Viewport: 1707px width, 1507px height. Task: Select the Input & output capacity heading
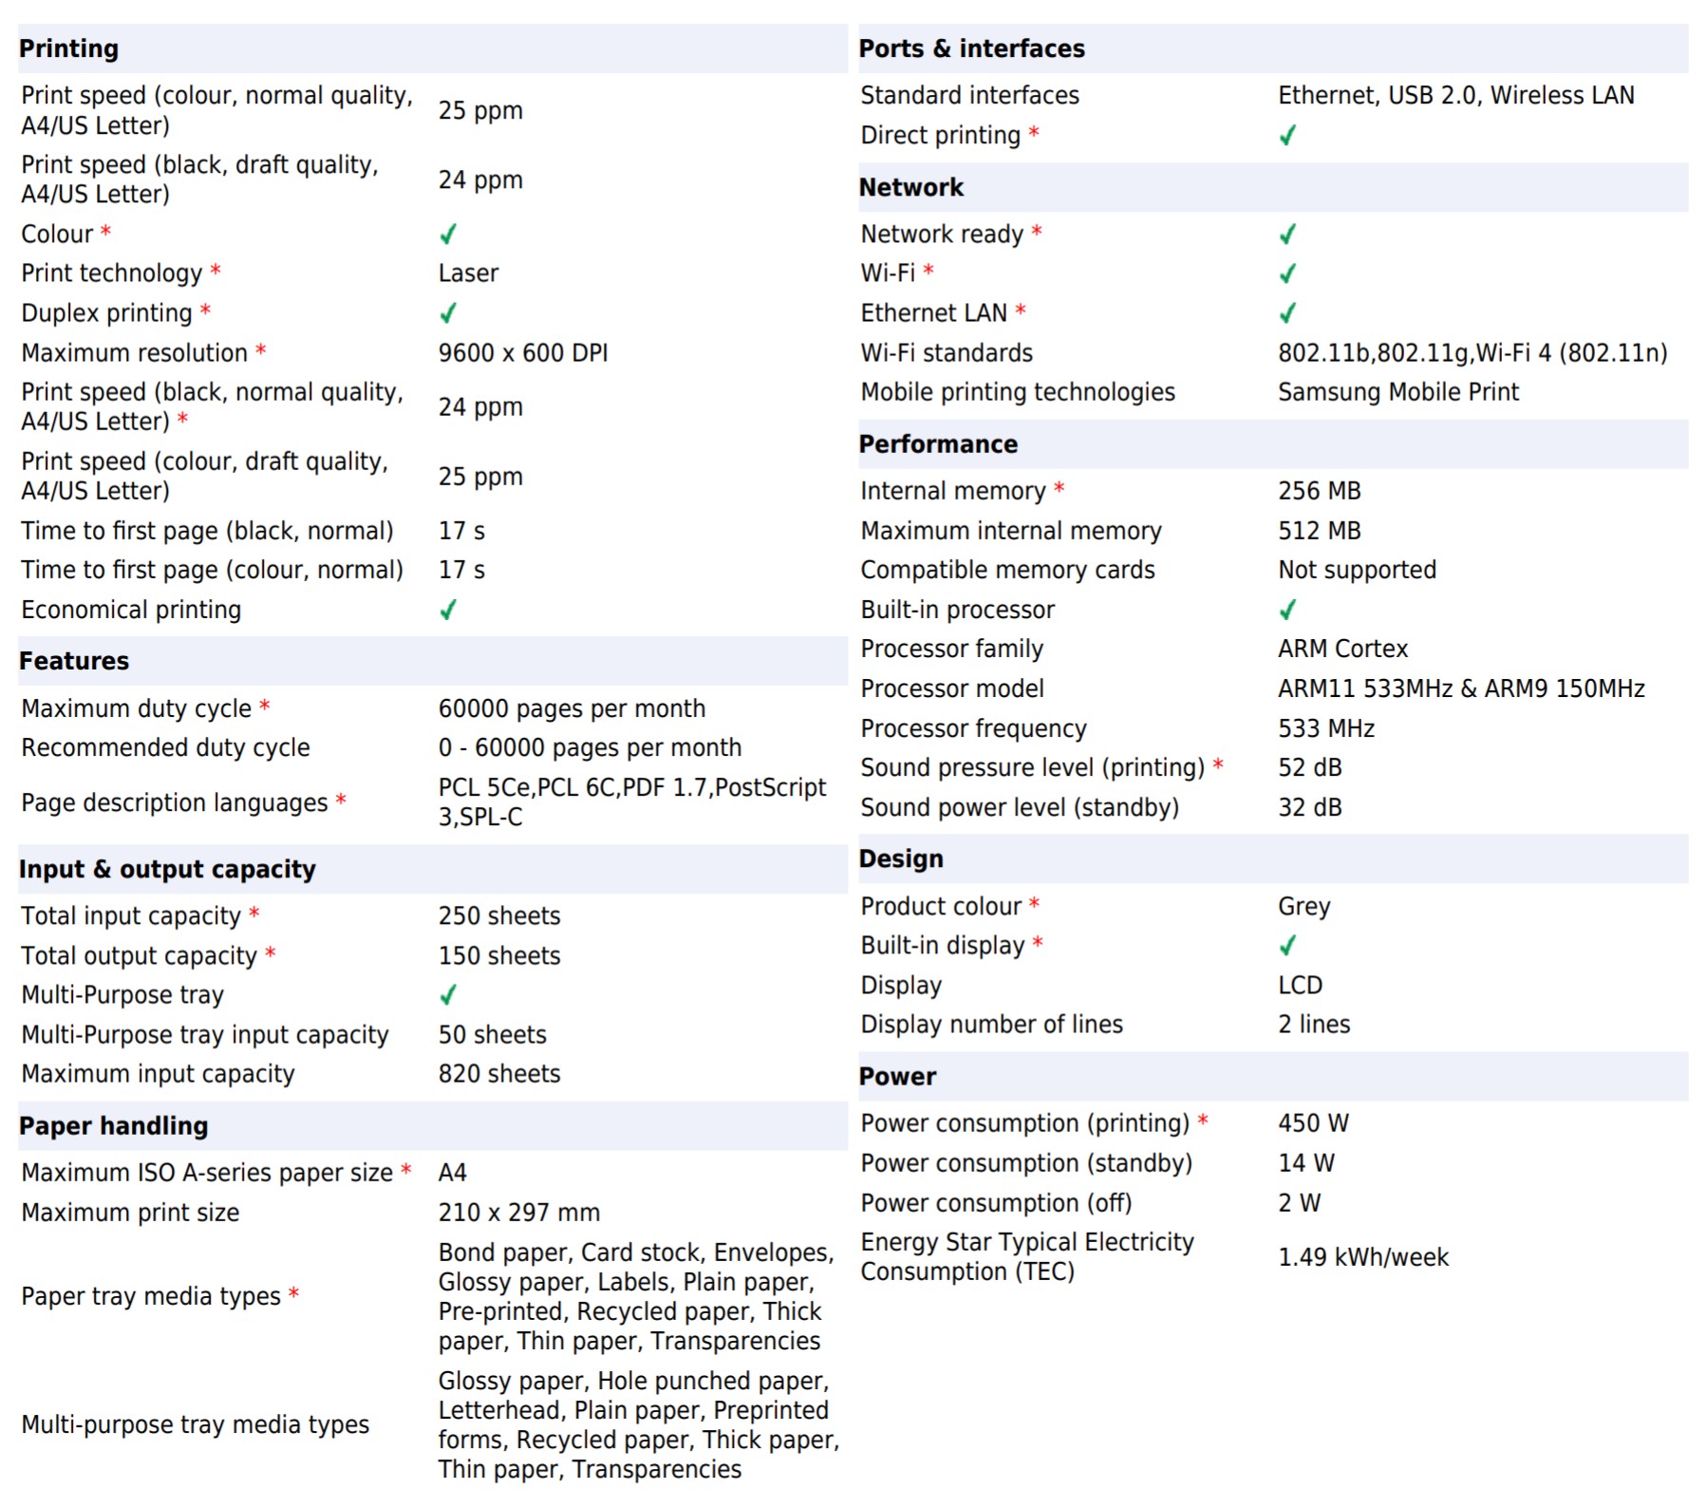click(x=167, y=869)
